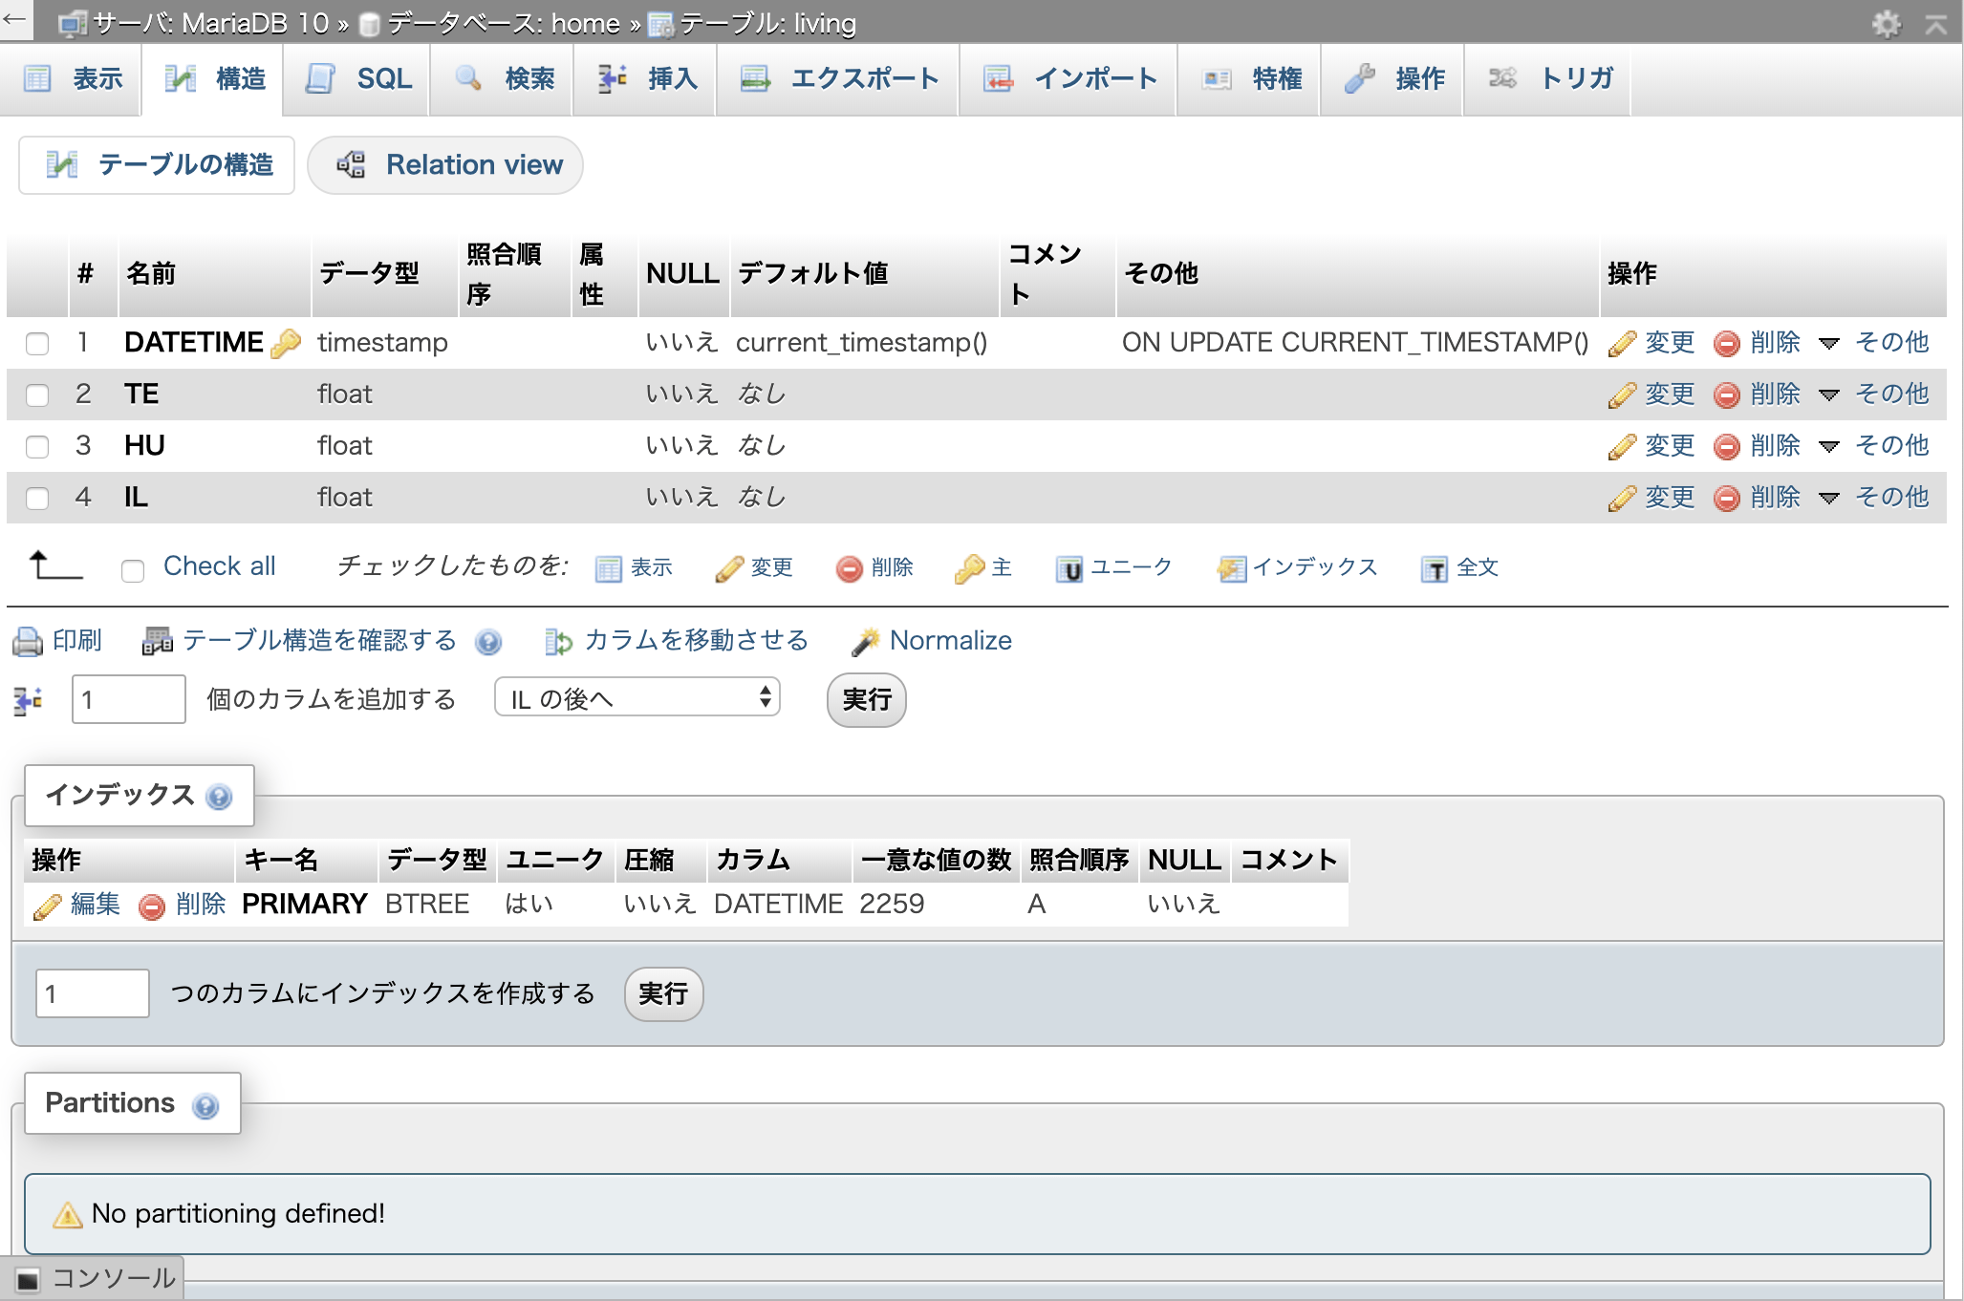Click the red delete icon on the TE row

1726,395
